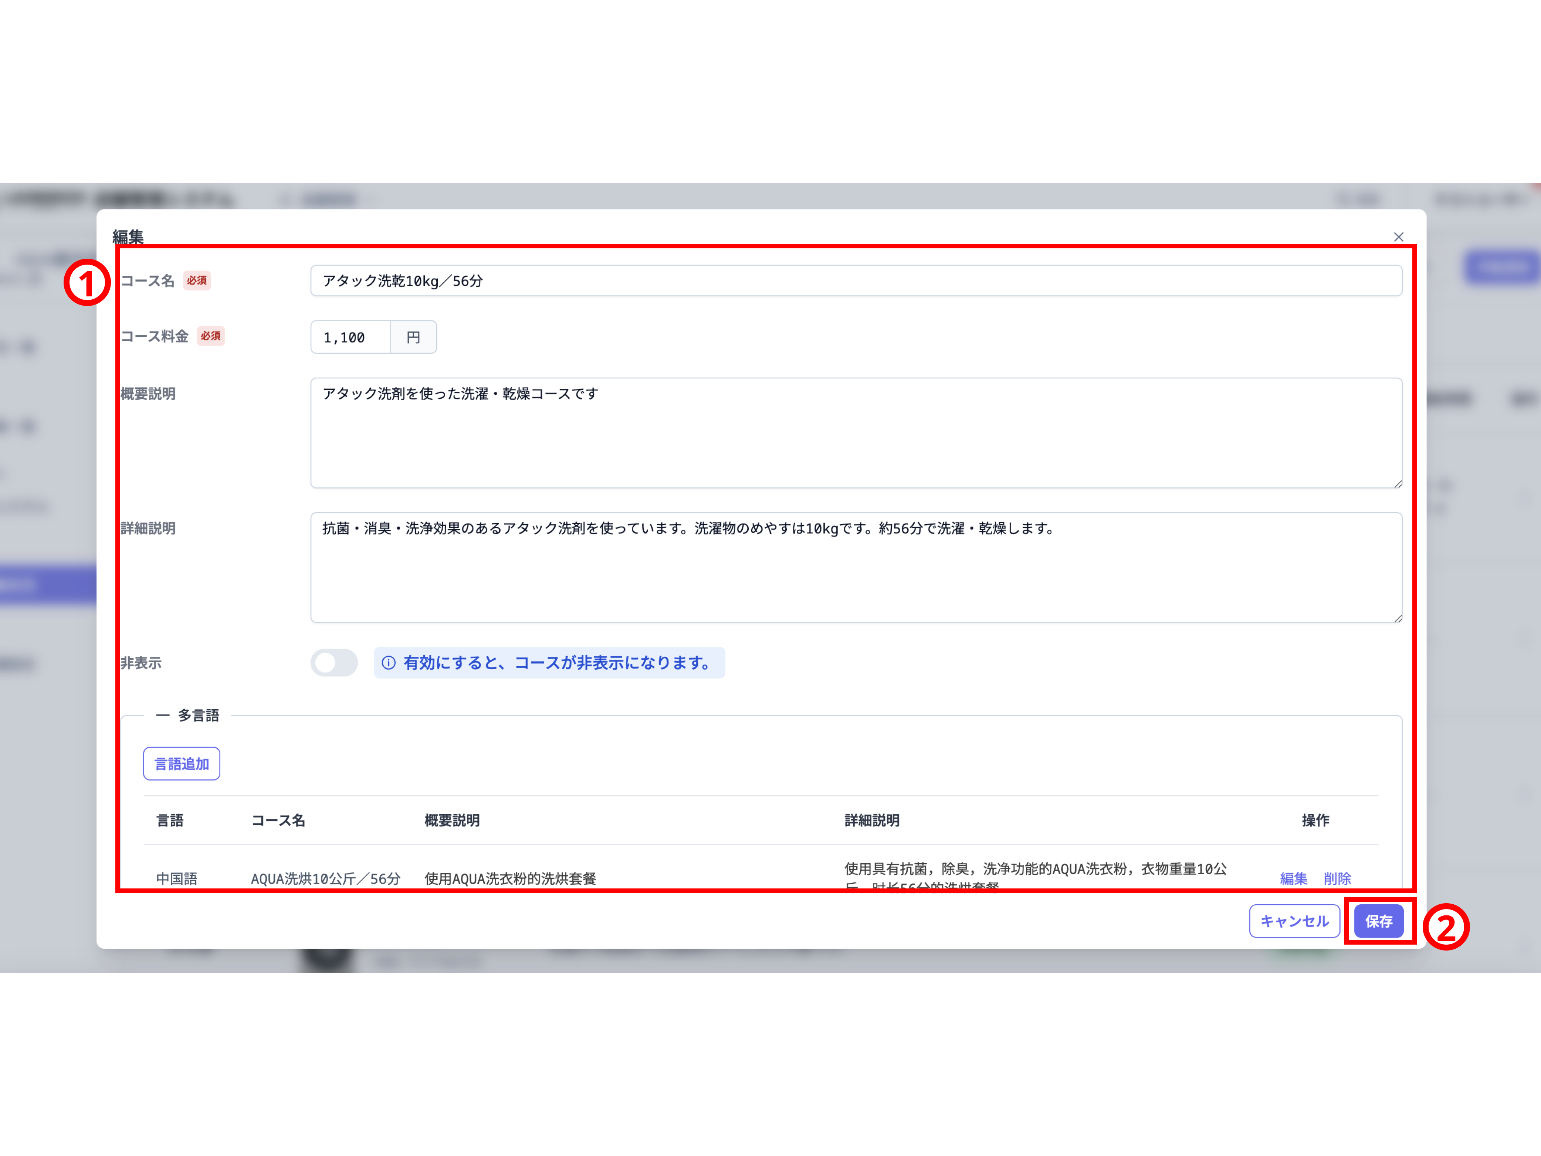Click the コース料金 amount field
1541x1156 pixels.
pyautogui.click(x=350, y=338)
